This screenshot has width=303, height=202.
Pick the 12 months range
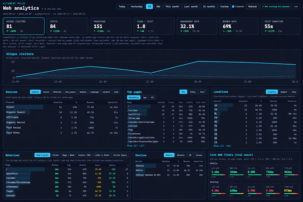pyautogui.click(x=209, y=7)
